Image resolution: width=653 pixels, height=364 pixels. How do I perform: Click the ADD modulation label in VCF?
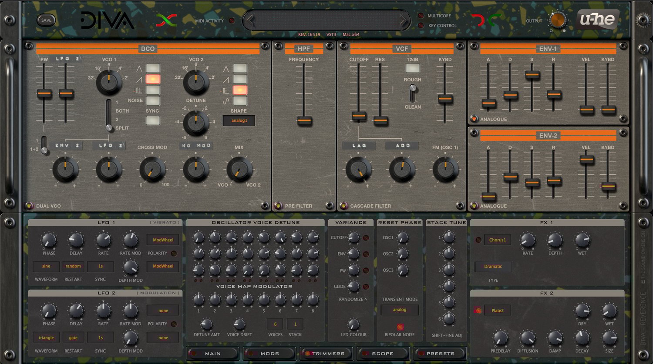click(x=402, y=146)
